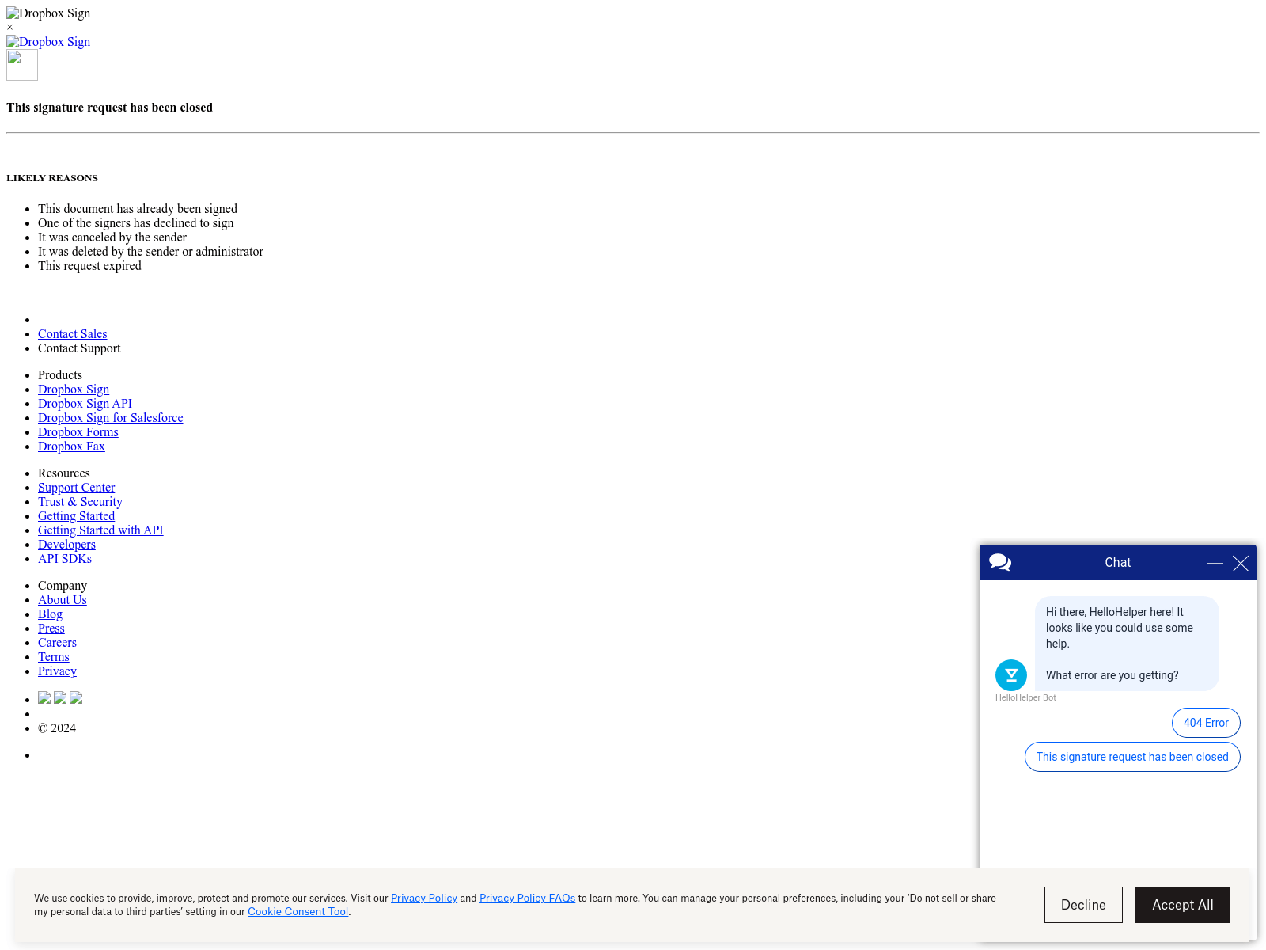1266x950 pixels.
Task: Click 'This request expired' text
Action: (89, 266)
